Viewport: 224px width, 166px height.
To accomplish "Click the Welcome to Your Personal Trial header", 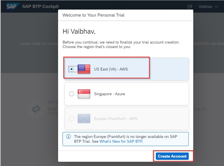I will click(94, 15).
